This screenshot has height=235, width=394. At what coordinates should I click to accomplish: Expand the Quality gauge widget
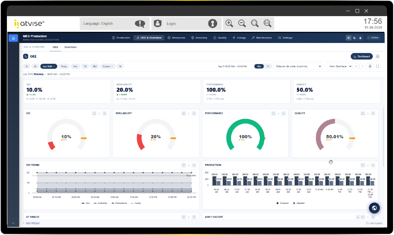click(363, 113)
